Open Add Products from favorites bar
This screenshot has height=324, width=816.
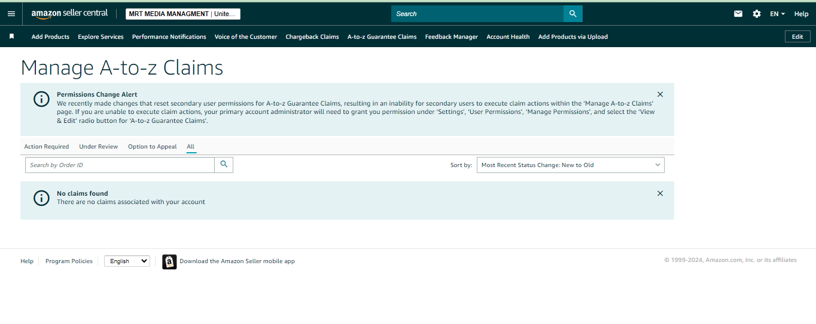(x=50, y=36)
